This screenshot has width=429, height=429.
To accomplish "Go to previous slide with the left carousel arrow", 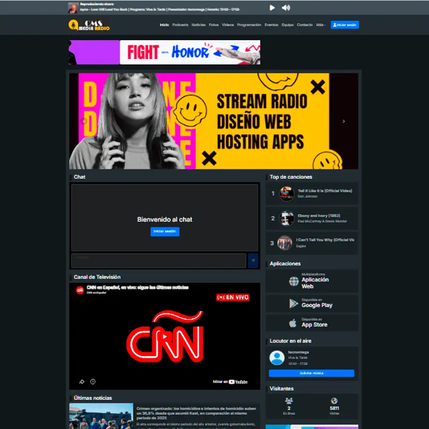I will pos(83,121).
